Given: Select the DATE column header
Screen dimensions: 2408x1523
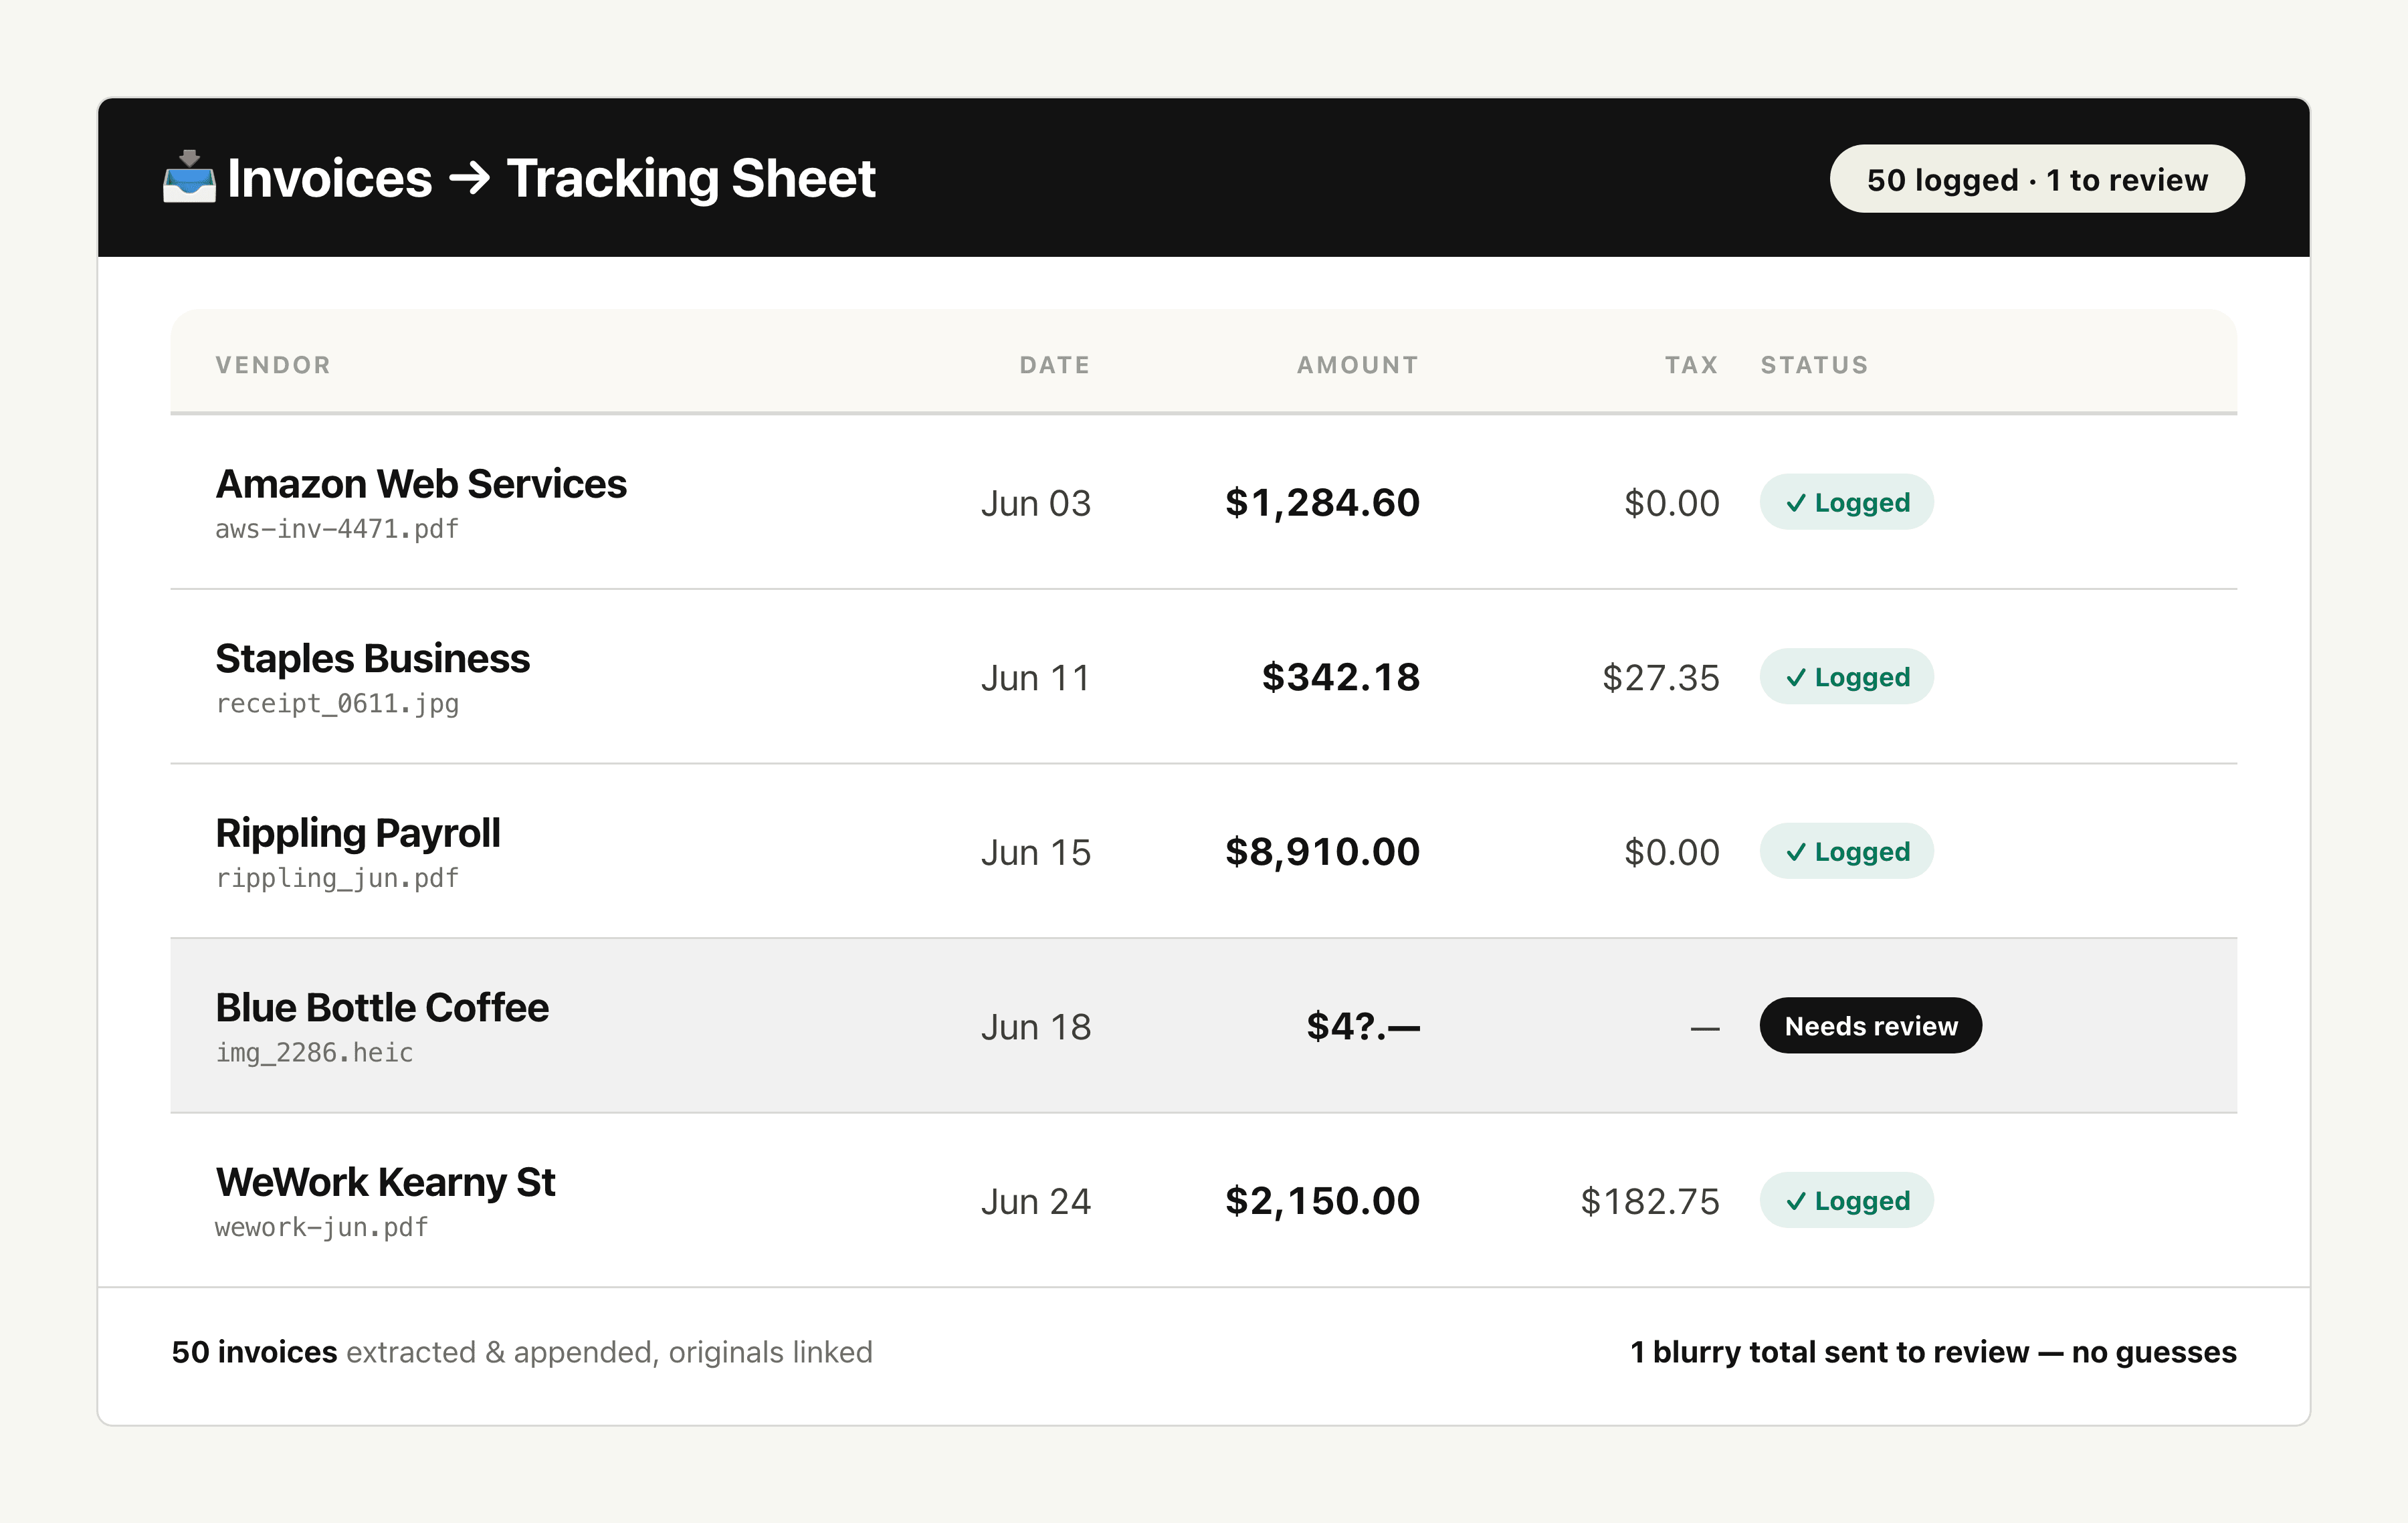Looking at the screenshot, I should (x=1055, y=365).
